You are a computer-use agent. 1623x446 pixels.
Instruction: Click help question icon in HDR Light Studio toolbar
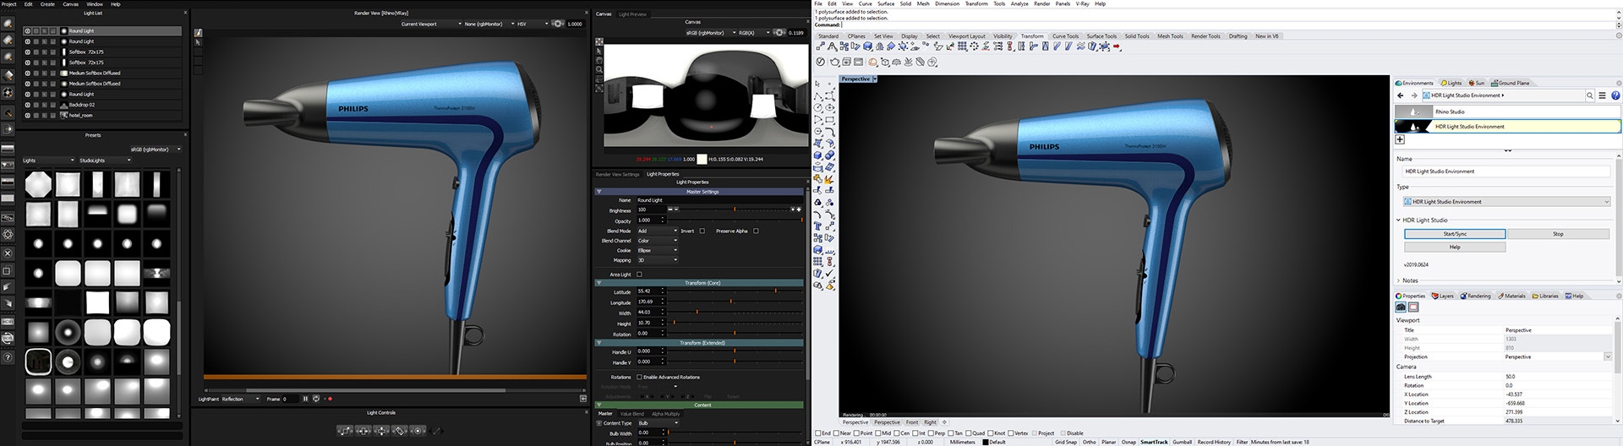(8, 357)
